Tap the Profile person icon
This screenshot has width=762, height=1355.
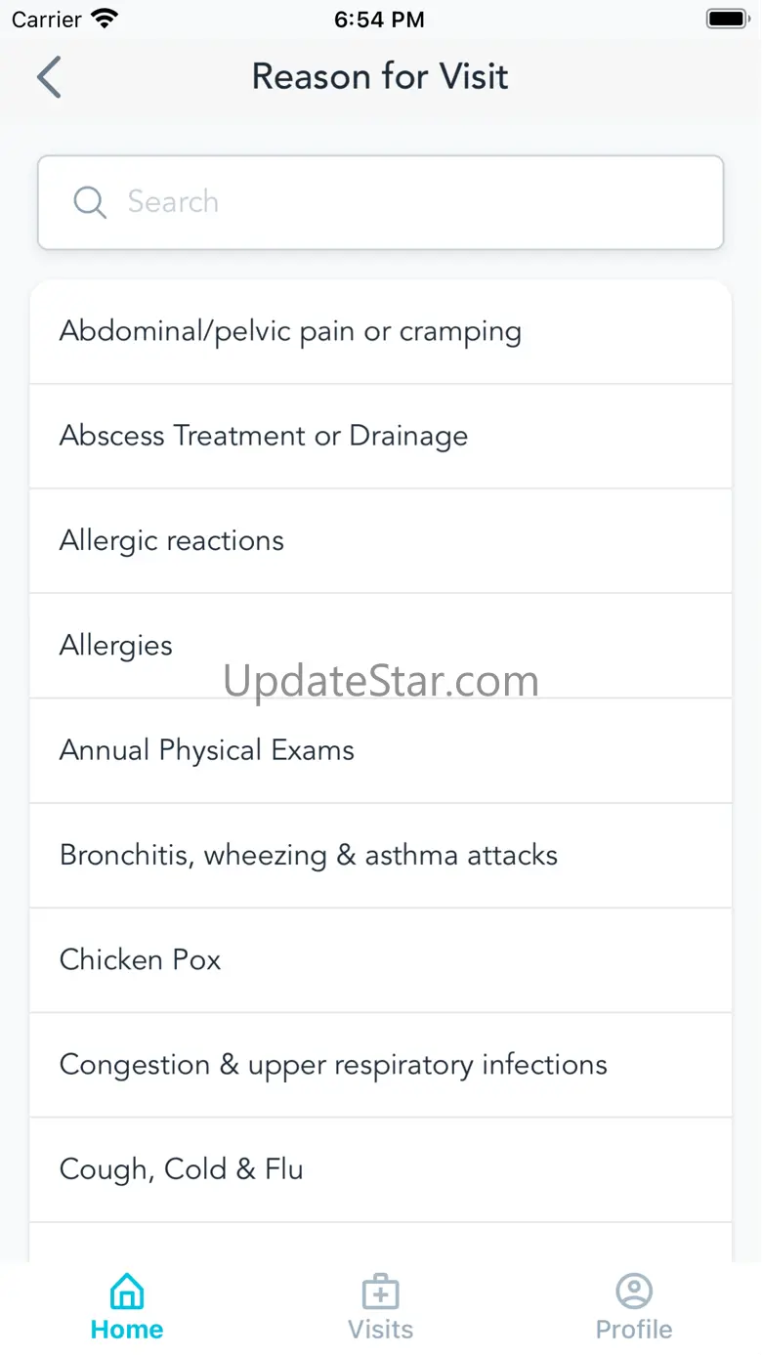[634, 1291]
